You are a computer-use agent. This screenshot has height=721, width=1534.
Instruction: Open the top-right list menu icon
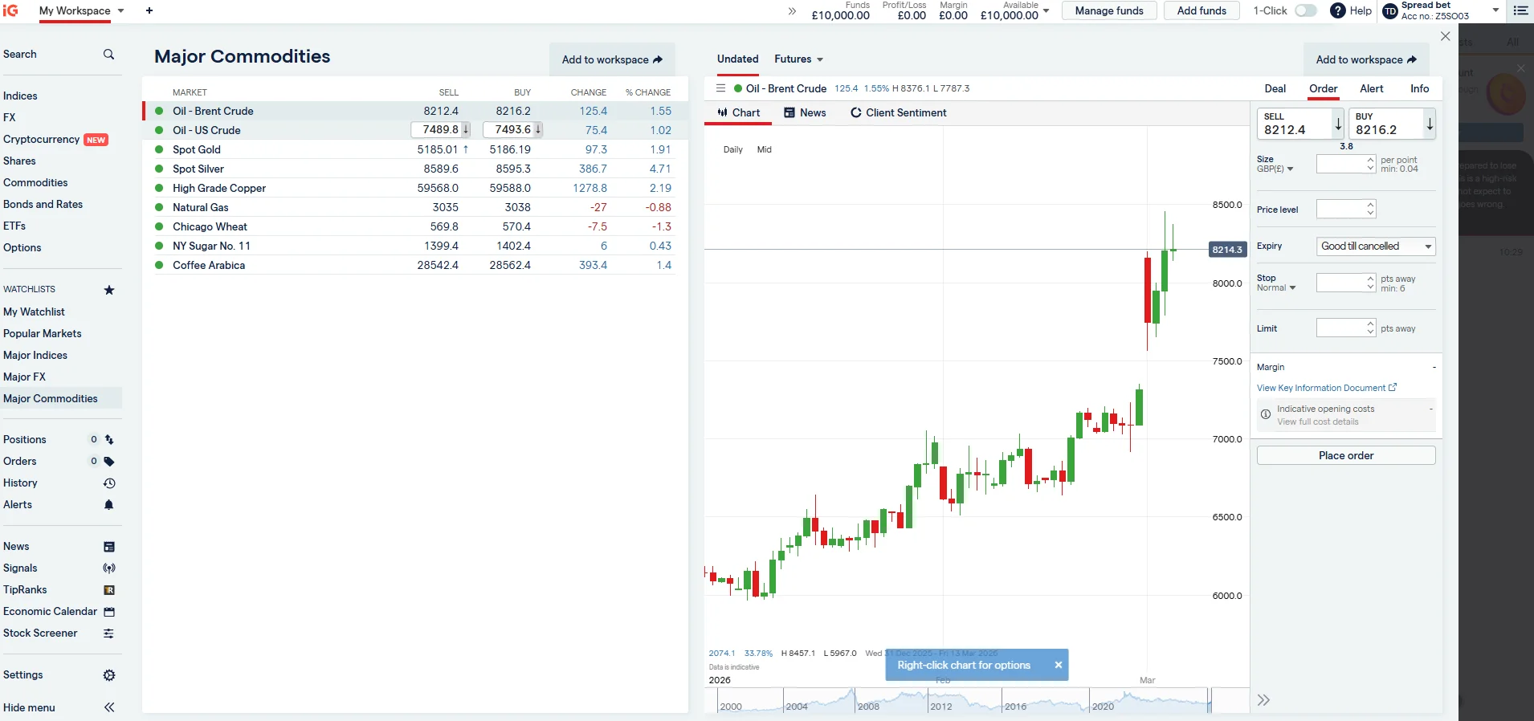click(1520, 10)
